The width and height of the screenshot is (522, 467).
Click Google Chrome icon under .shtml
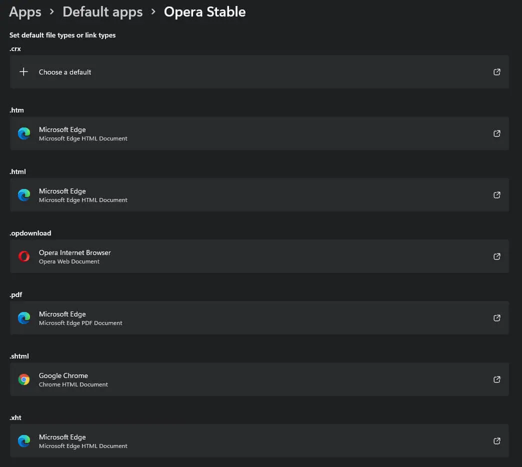tap(24, 379)
